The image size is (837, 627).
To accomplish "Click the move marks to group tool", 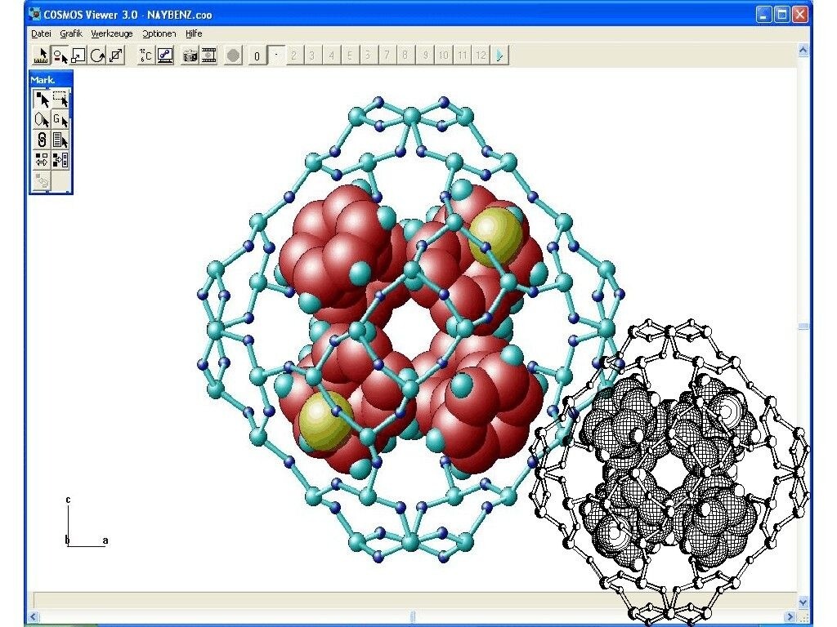I will pyautogui.click(x=60, y=160).
